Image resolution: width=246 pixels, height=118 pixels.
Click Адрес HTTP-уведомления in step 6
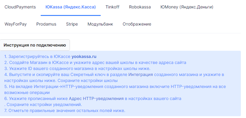click(96, 98)
